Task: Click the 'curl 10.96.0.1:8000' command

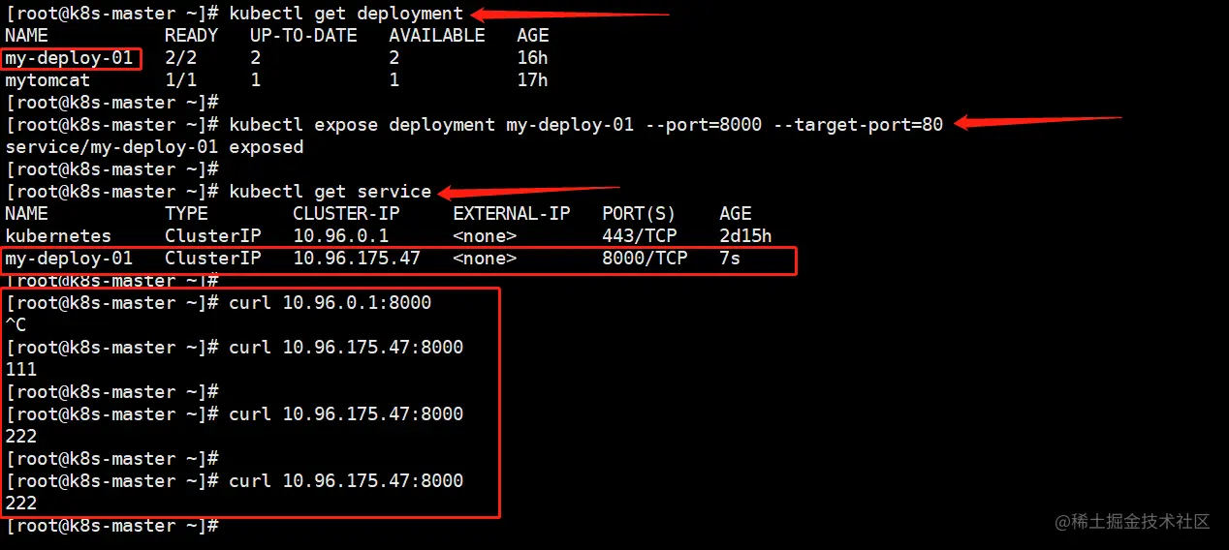Action: tap(330, 303)
